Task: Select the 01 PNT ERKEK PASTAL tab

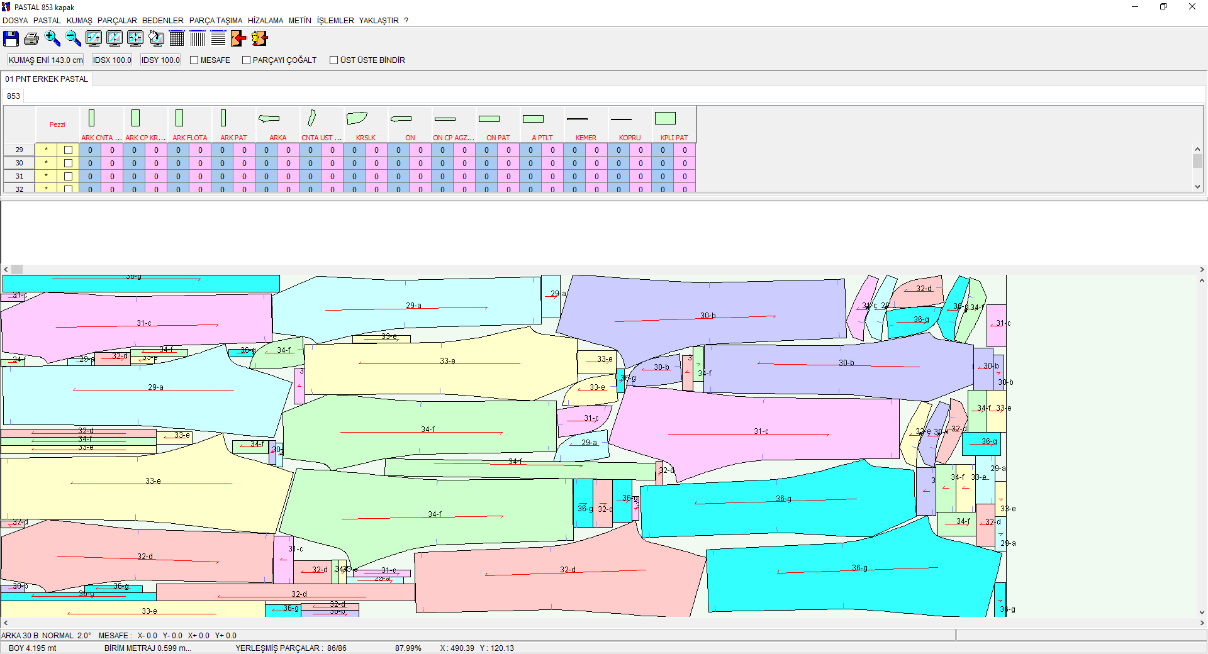Action: coord(47,79)
